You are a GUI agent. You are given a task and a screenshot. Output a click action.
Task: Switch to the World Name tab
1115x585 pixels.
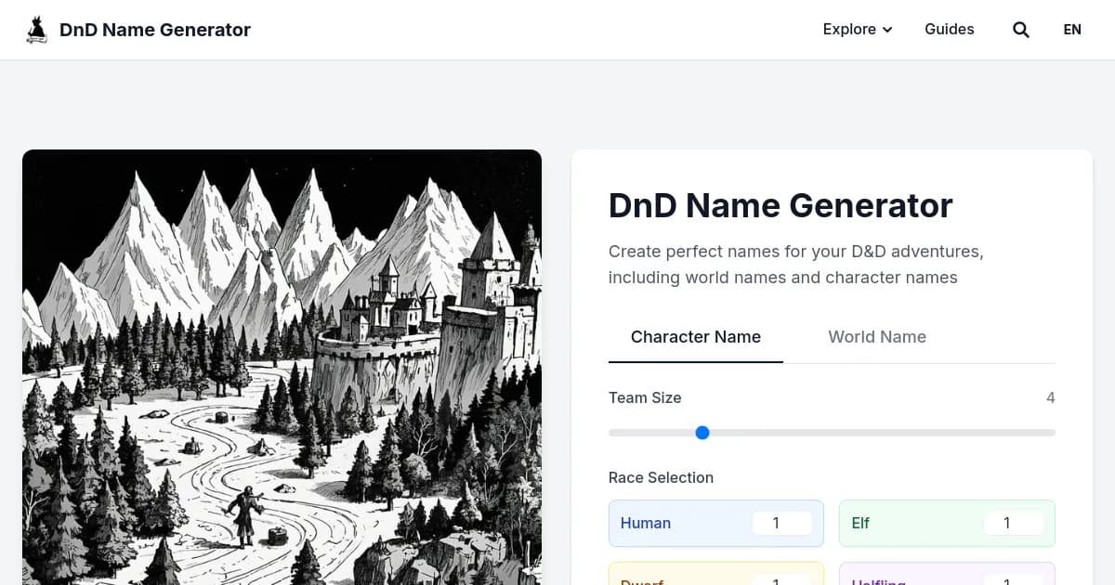pyautogui.click(x=877, y=336)
